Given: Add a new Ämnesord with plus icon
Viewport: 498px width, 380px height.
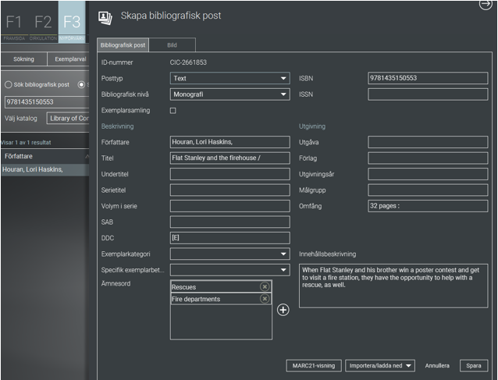Looking at the screenshot, I should click(283, 310).
